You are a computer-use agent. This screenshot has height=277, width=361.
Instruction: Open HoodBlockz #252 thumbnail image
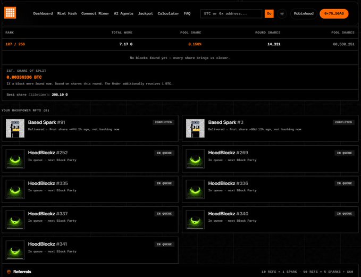pyautogui.click(x=15, y=158)
